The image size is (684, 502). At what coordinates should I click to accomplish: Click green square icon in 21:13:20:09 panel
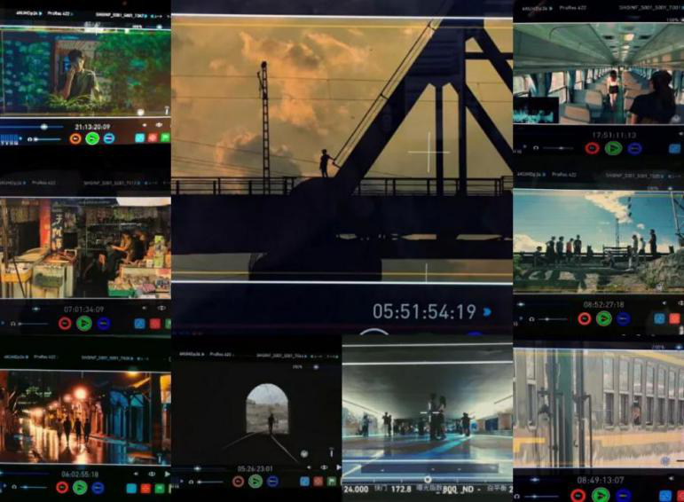click(x=165, y=137)
